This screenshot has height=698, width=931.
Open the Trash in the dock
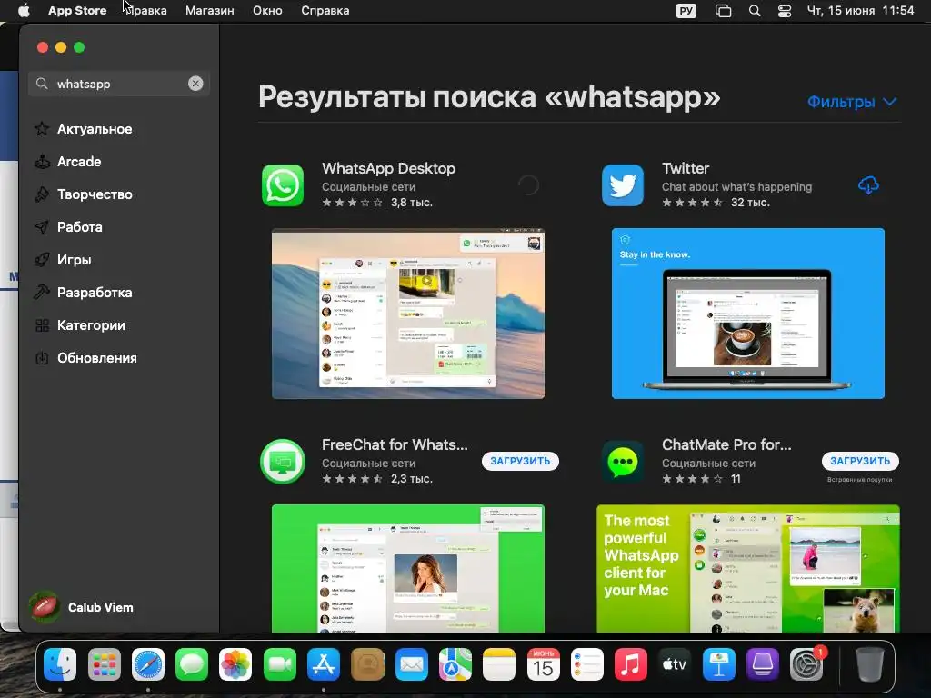pyautogui.click(x=869, y=664)
